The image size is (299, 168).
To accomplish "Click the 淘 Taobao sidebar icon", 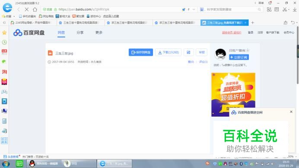I will [4, 72].
